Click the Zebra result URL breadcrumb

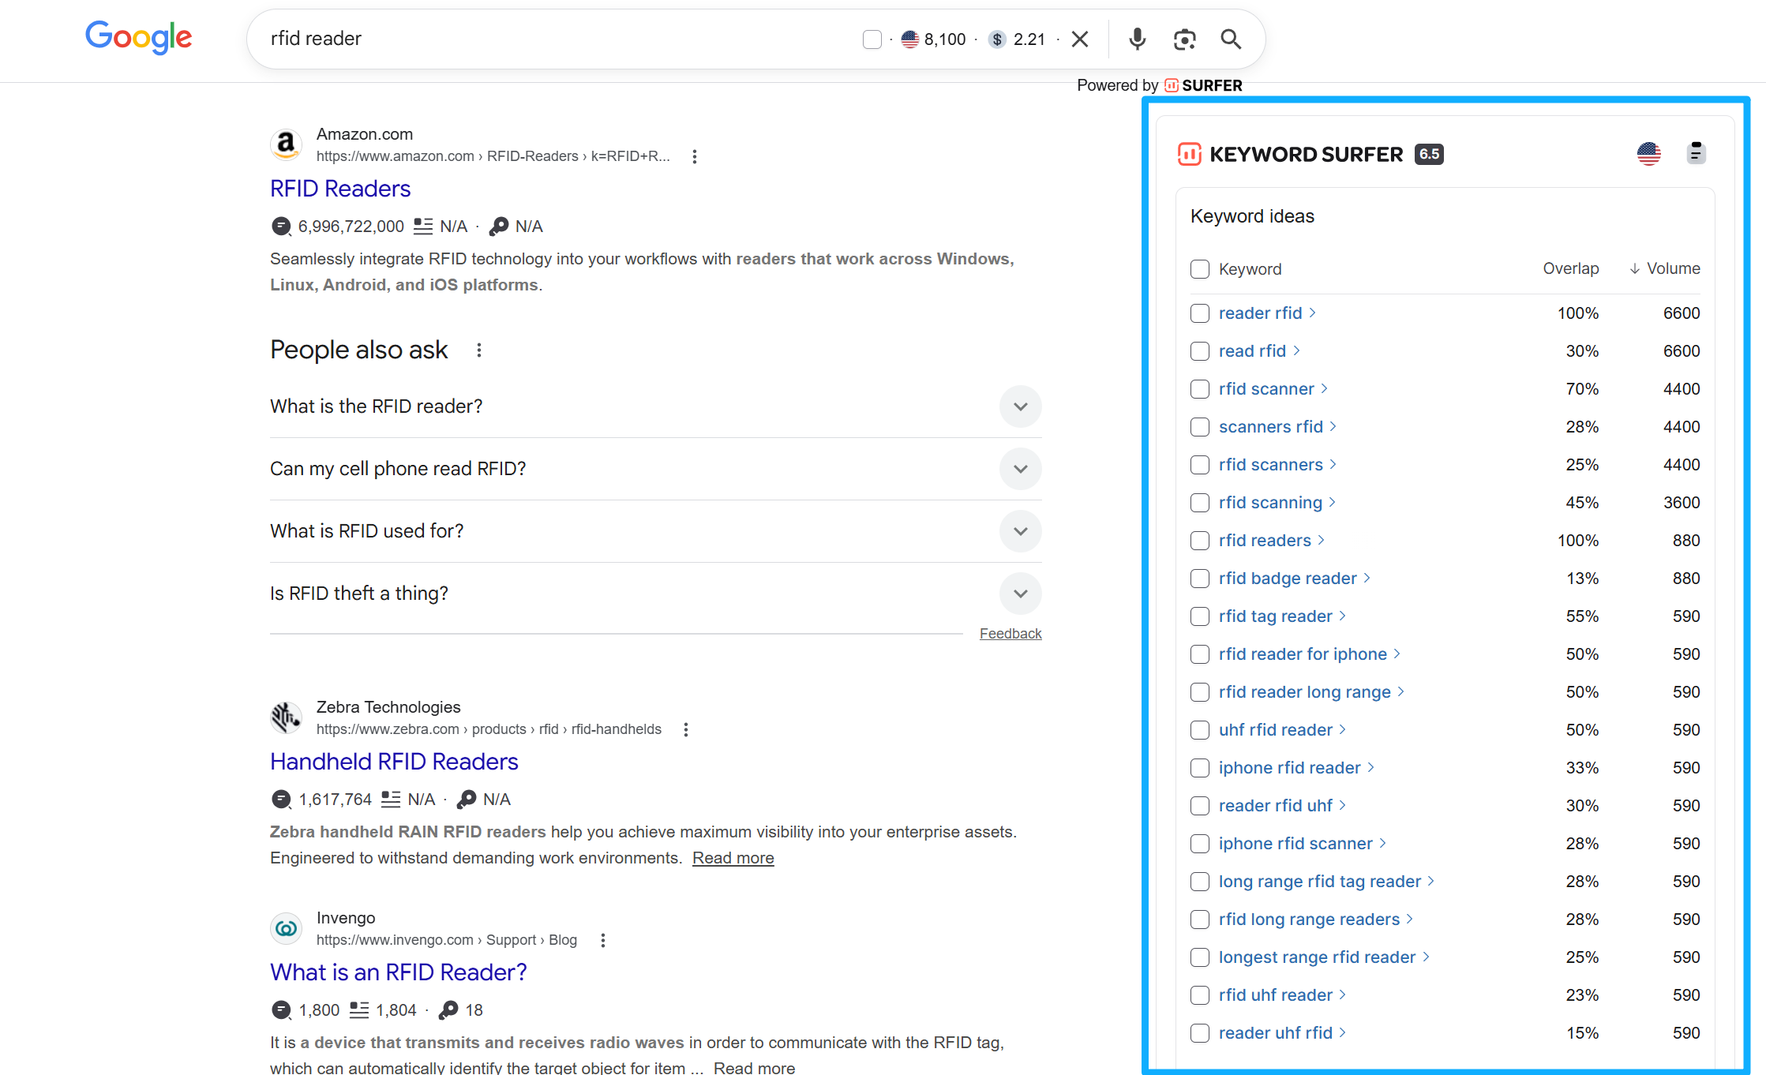point(489,729)
